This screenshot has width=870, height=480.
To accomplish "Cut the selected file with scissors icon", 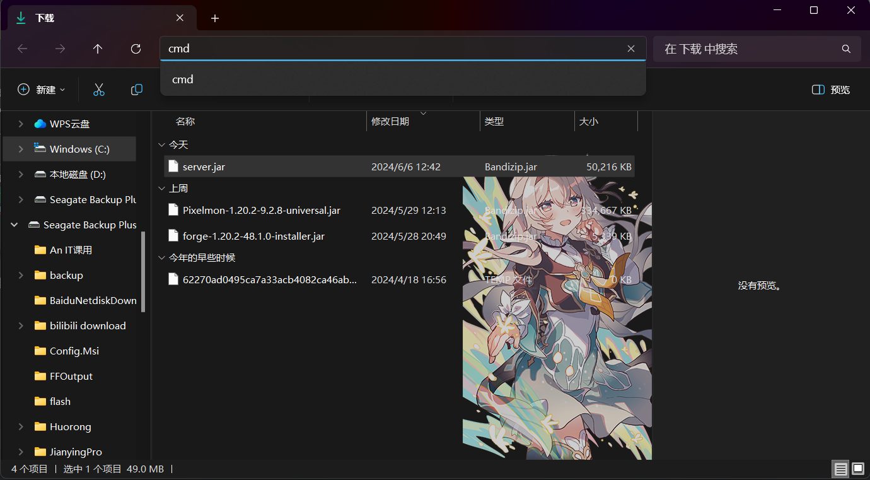I will 99,90.
